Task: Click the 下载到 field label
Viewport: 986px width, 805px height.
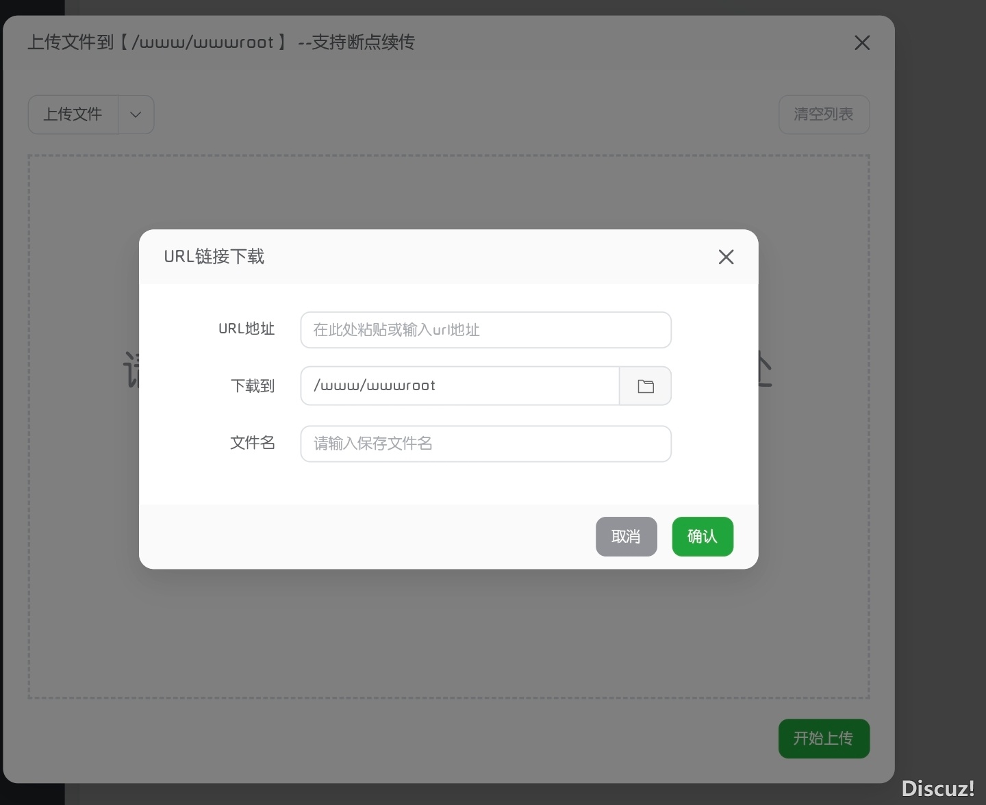Action: tap(253, 386)
